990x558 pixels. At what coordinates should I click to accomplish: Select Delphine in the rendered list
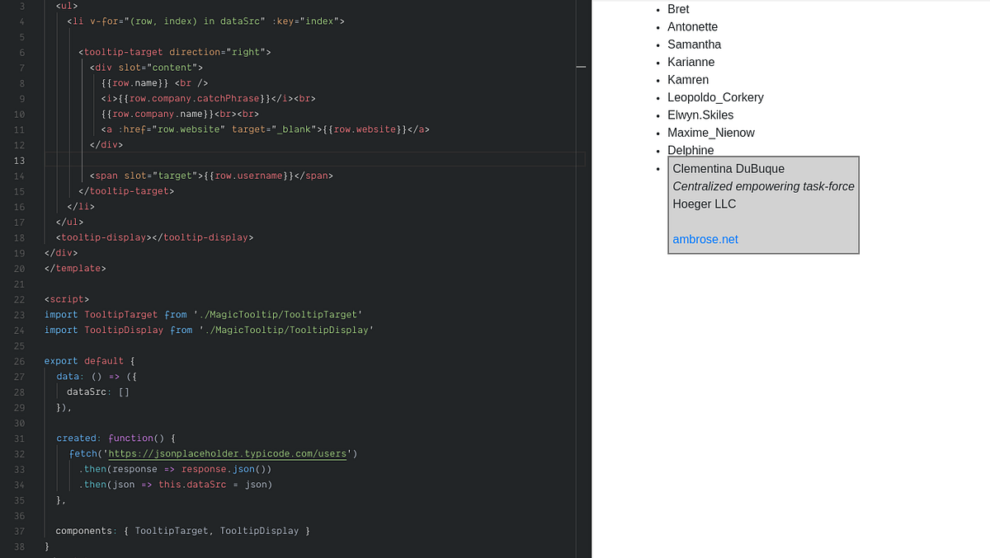pyautogui.click(x=691, y=150)
